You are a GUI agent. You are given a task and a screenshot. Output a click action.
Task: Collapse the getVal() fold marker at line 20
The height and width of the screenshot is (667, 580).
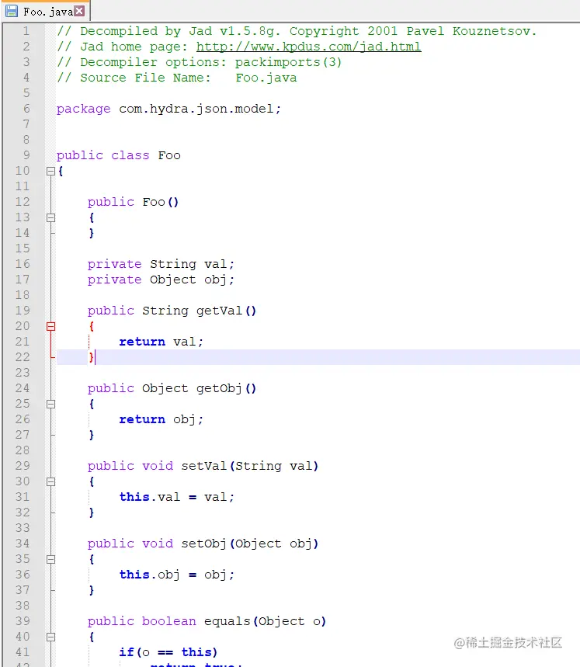[50, 326]
